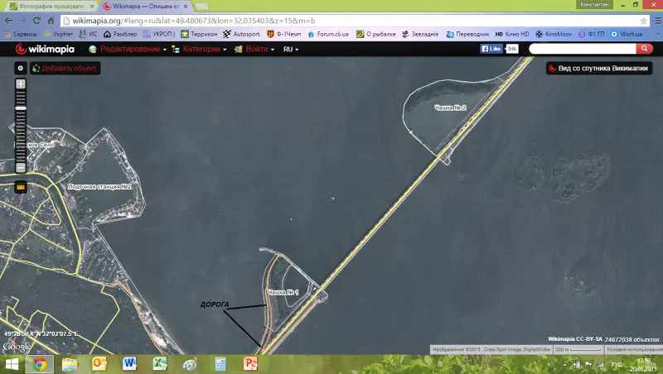
Task: Click the Facebook Like button
Action: [x=491, y=49]
